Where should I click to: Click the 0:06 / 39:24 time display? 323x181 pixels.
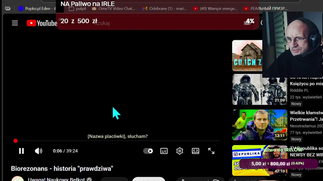(x=65, y=151)
